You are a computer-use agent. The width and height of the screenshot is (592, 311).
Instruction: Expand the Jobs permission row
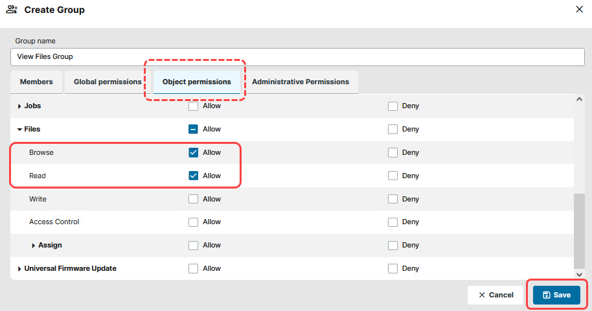click(19, 106)
